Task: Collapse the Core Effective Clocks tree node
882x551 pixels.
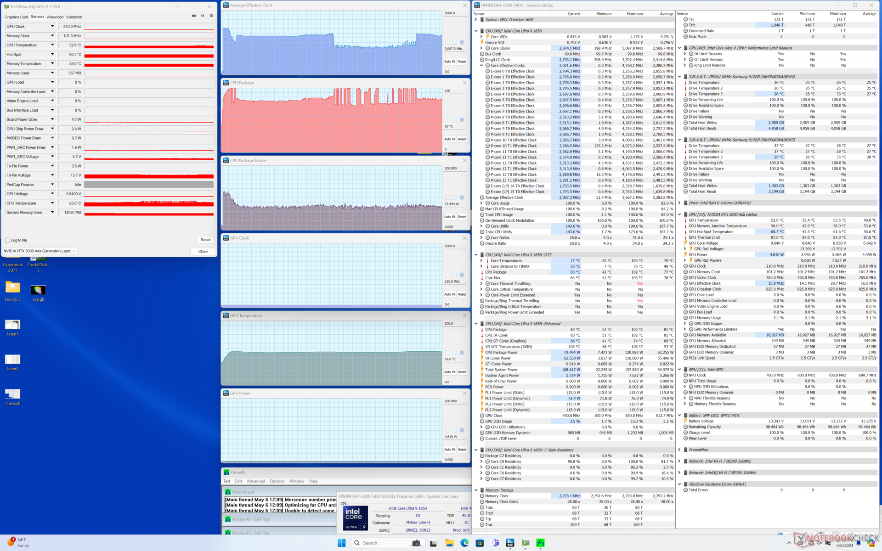Action: click(481, 66)
